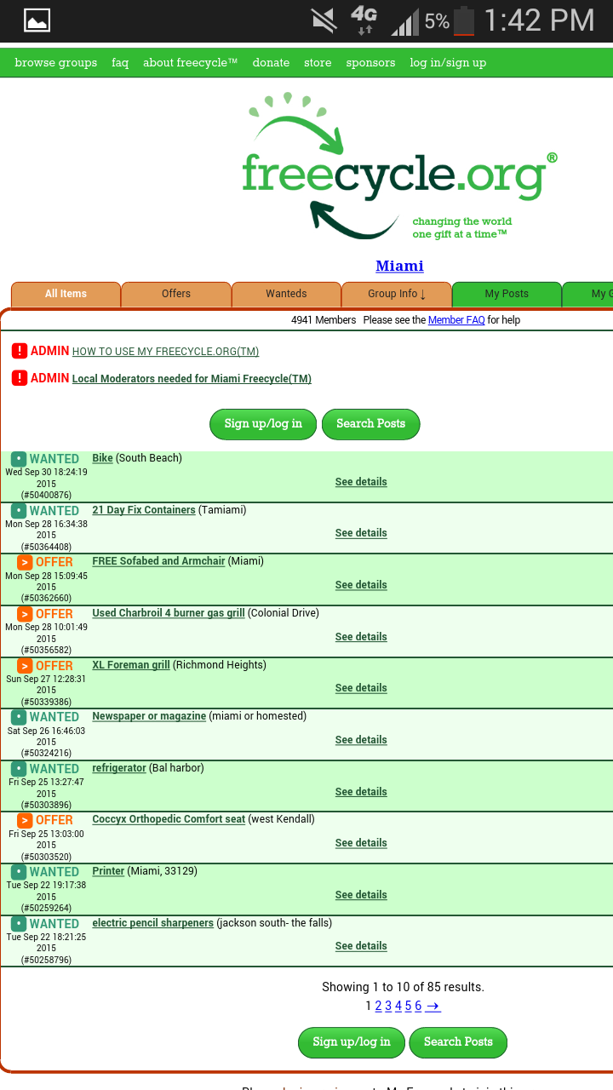Click bottom Search Posts button
613x1090 pixels.
pos(458,1042)
